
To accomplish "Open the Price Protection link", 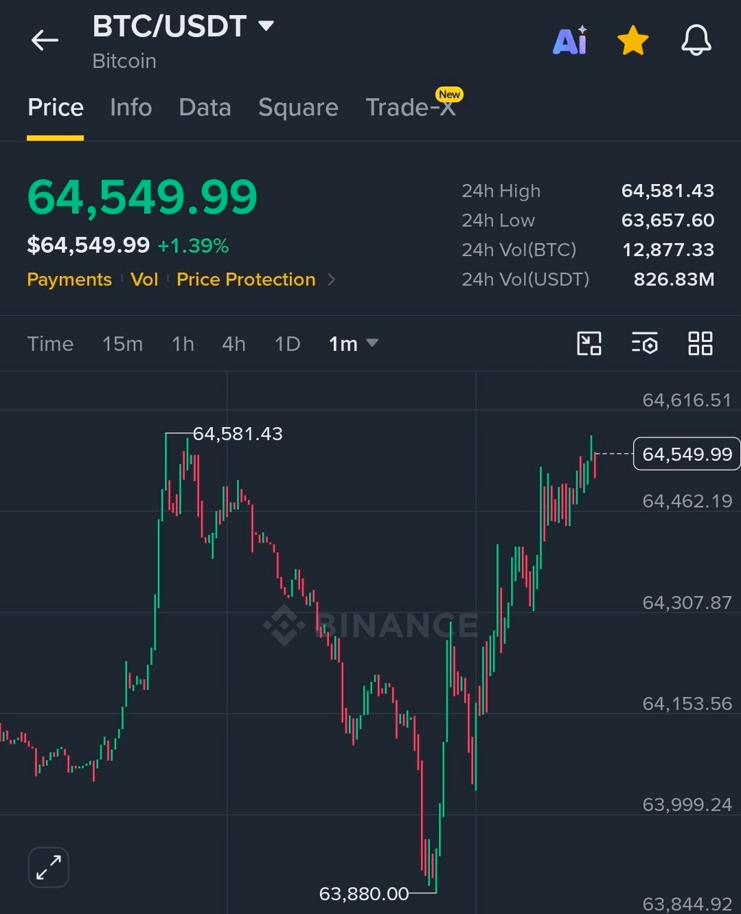I will 246,279.
